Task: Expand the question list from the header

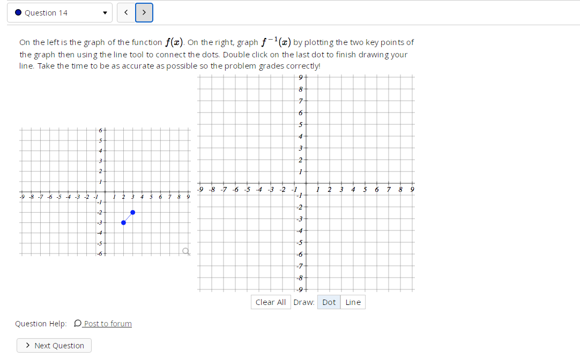Action: click(x=59, y=12)
